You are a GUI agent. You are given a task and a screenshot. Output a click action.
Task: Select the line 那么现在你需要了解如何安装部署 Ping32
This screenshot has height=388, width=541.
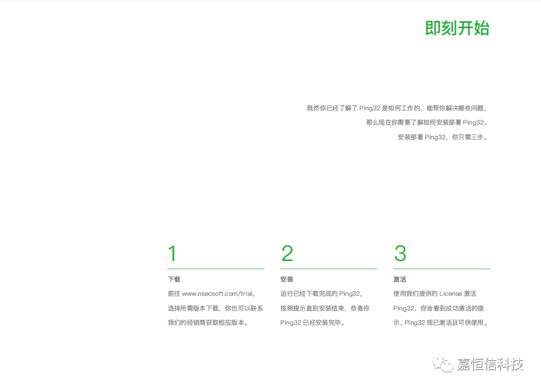coord(427,122)
